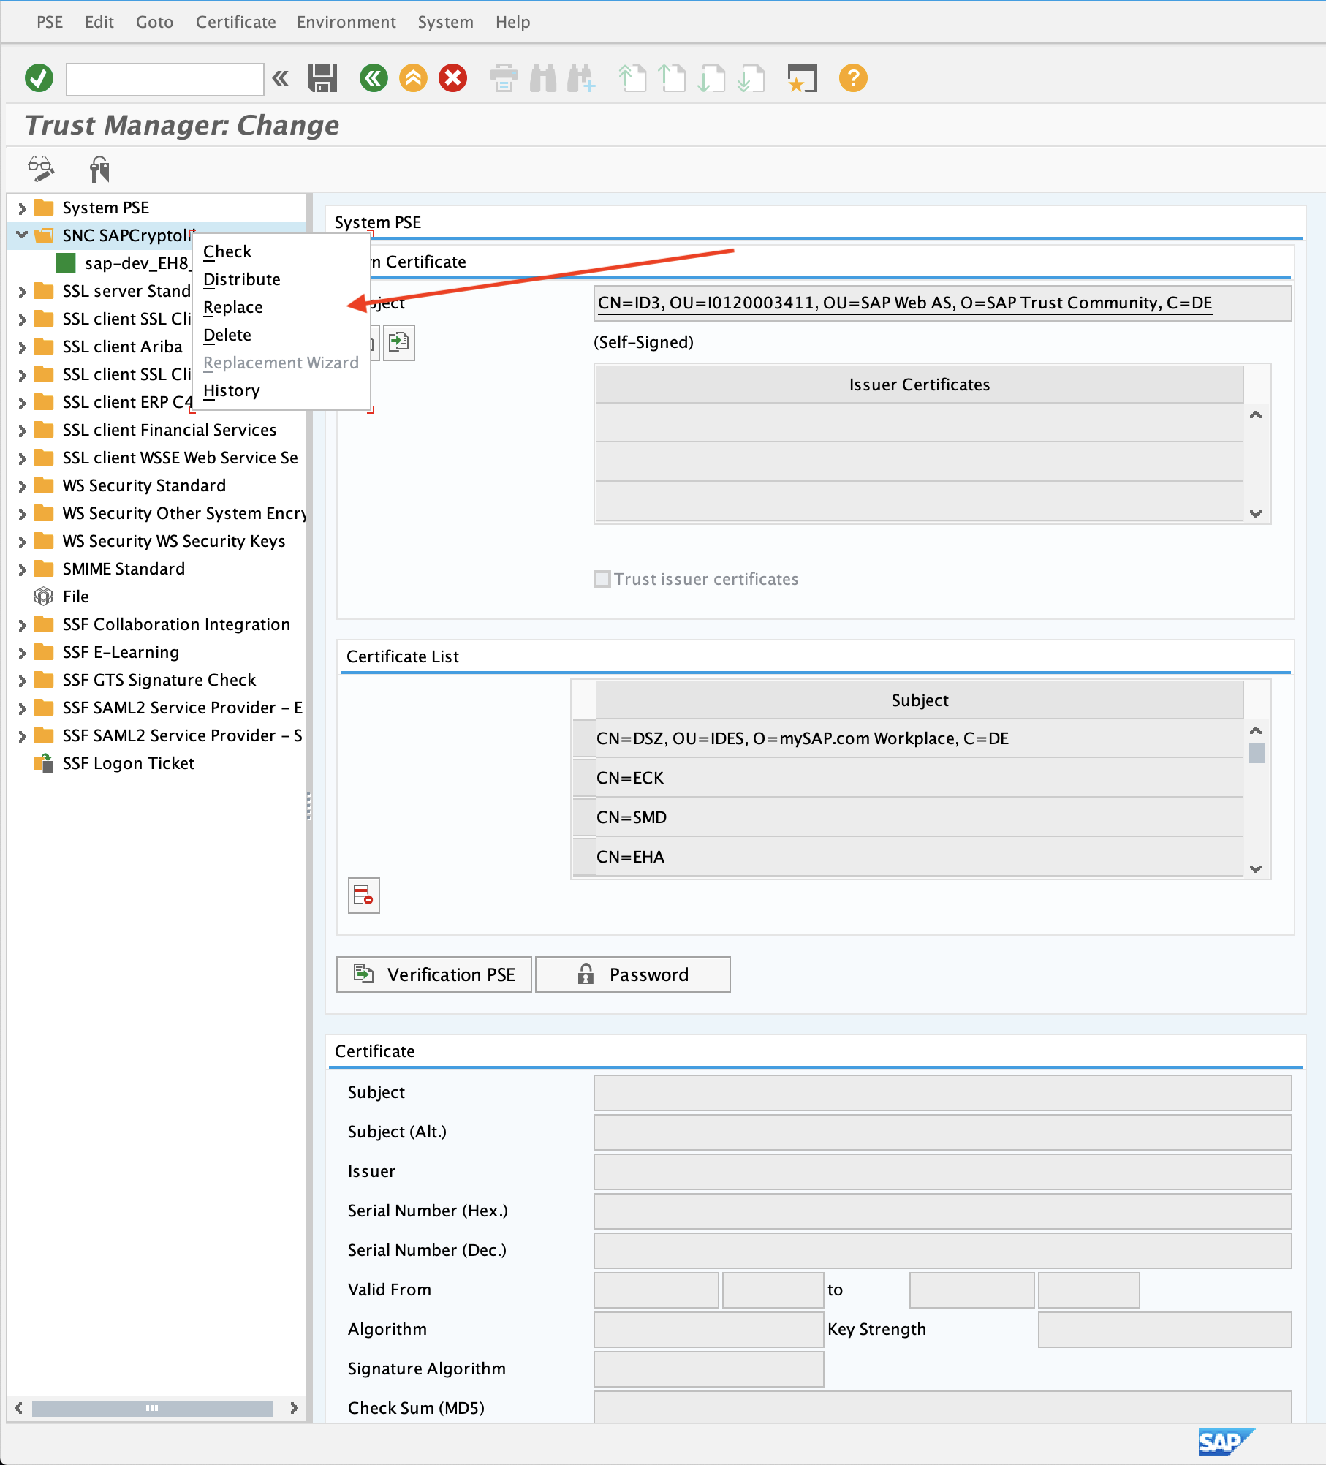Choose History from the context menu
Viewport: 1326px width, 1465px height.
(x=231, y=390)
